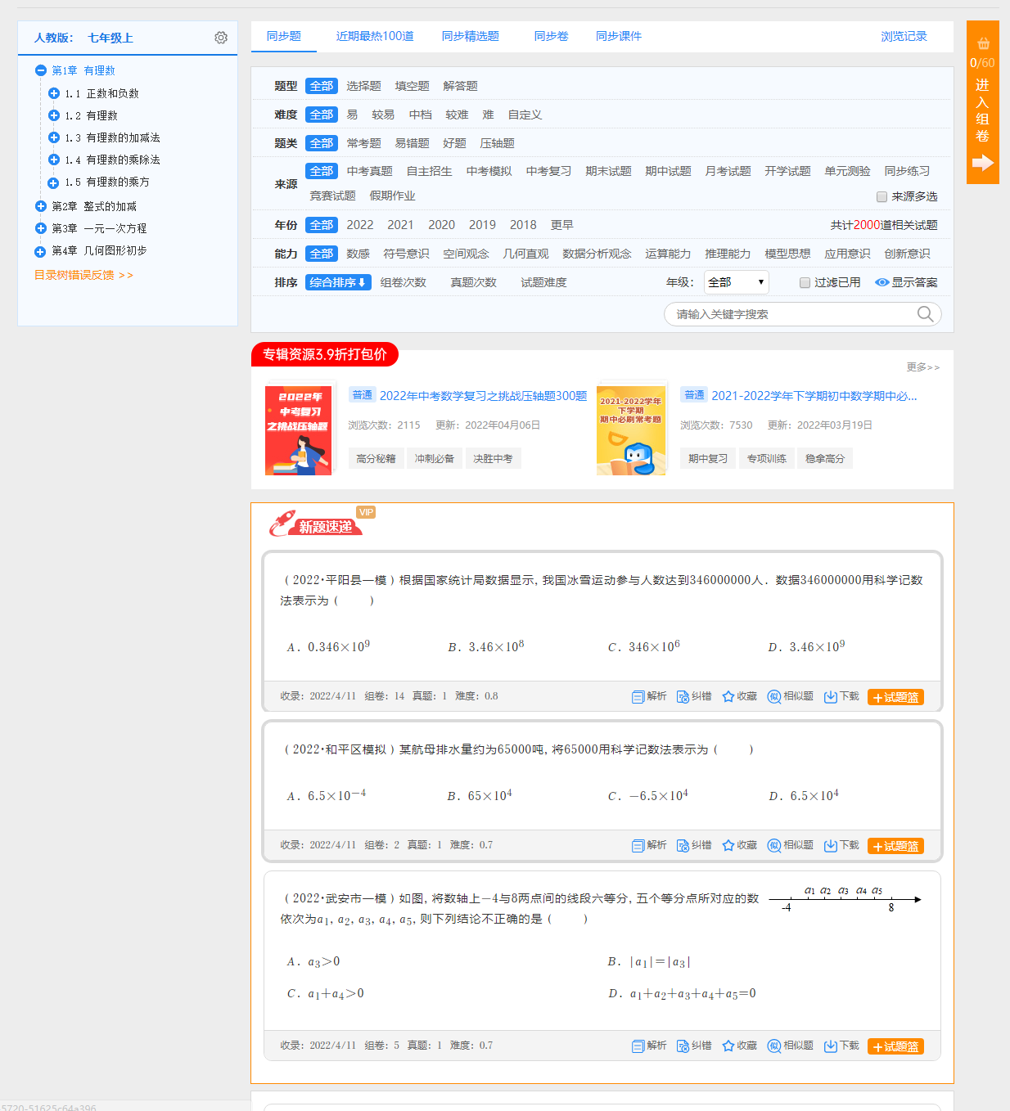Switch to the 同步卷 tab
The image size is (1010, 1111).
pos(550,36)
